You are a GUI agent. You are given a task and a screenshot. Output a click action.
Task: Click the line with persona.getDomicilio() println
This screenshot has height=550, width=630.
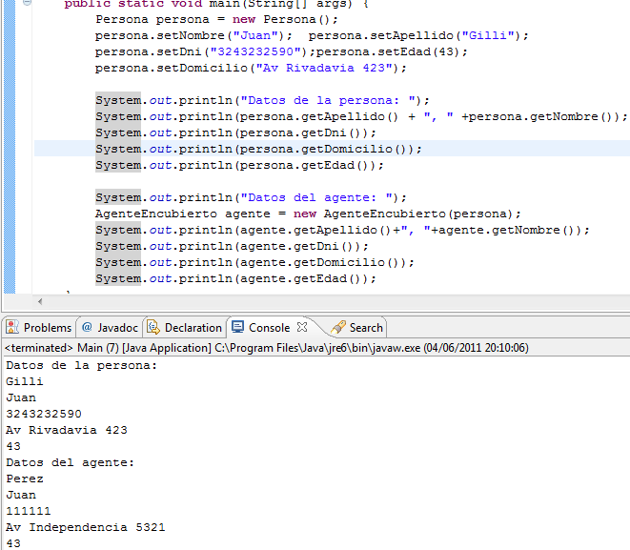coord(258,149)
